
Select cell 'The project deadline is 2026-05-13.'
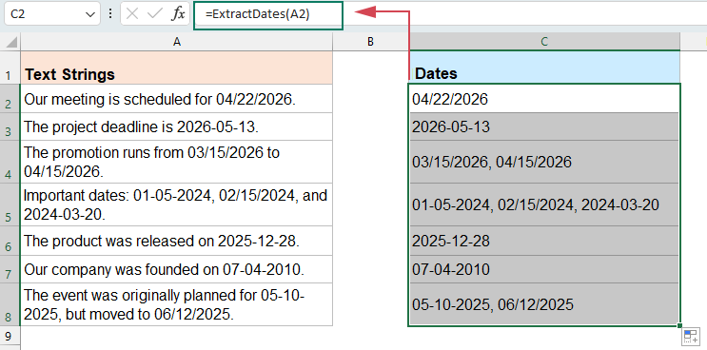177,126
